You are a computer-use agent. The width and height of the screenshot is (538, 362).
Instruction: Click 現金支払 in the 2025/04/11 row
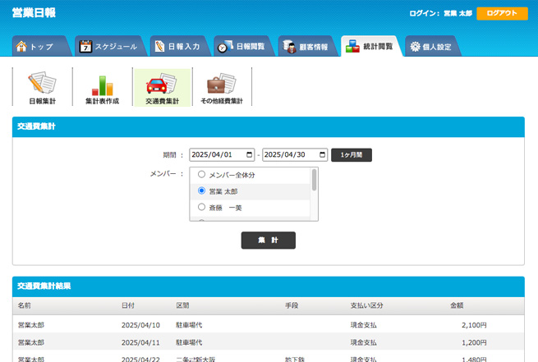[363, 342]
